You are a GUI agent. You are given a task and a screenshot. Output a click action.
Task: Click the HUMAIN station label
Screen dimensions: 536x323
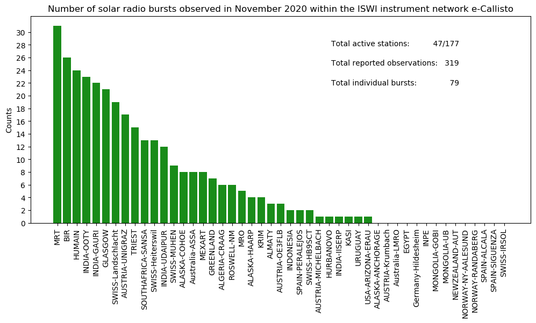click(76, 245)
